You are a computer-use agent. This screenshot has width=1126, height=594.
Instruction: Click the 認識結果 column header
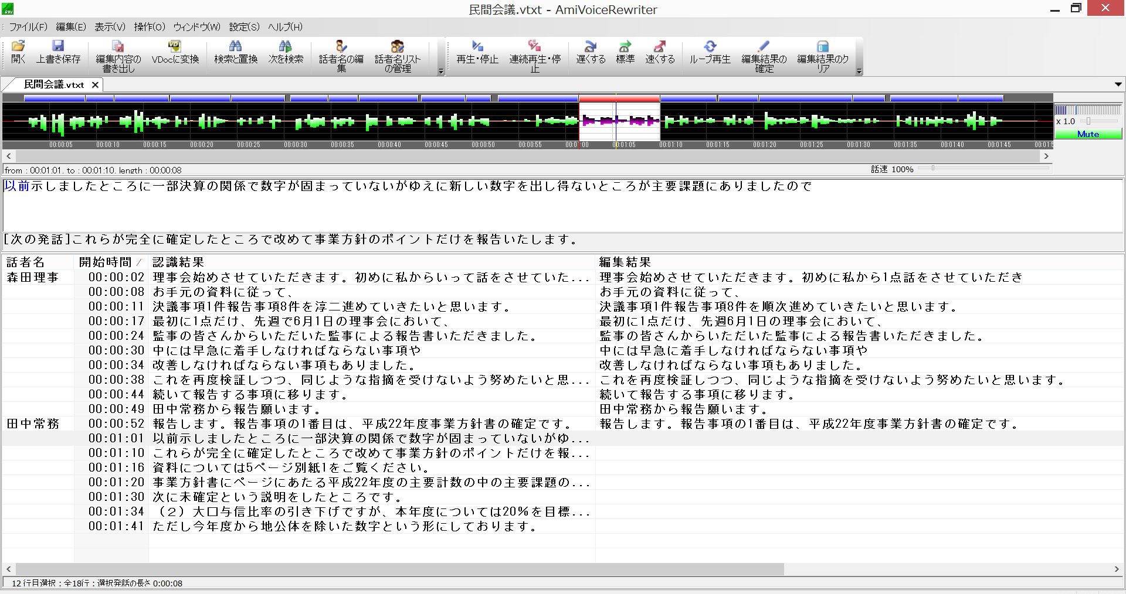372,262
